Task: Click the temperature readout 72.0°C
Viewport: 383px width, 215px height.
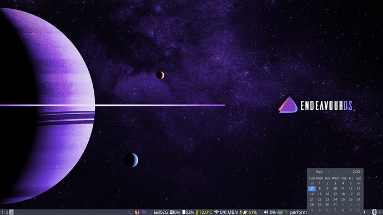Action: click(x=204, y=212)
